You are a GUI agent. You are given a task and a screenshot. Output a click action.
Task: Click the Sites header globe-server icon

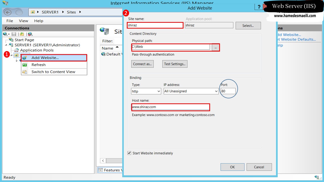point(104,31)
